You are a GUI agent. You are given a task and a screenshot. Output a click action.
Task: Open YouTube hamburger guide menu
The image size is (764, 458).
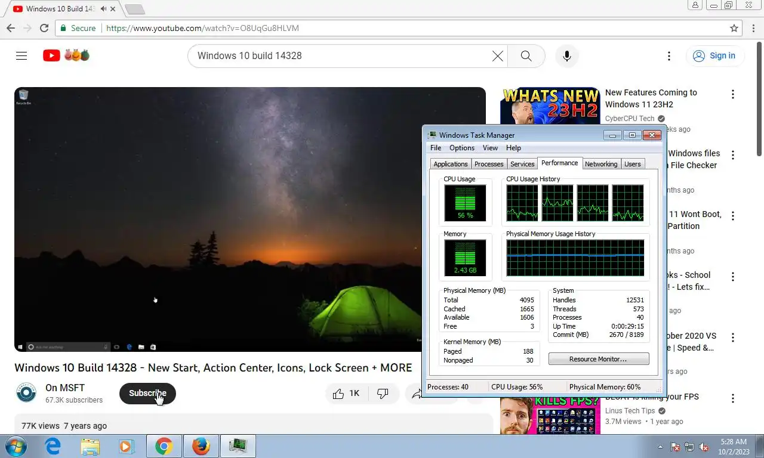21,55
